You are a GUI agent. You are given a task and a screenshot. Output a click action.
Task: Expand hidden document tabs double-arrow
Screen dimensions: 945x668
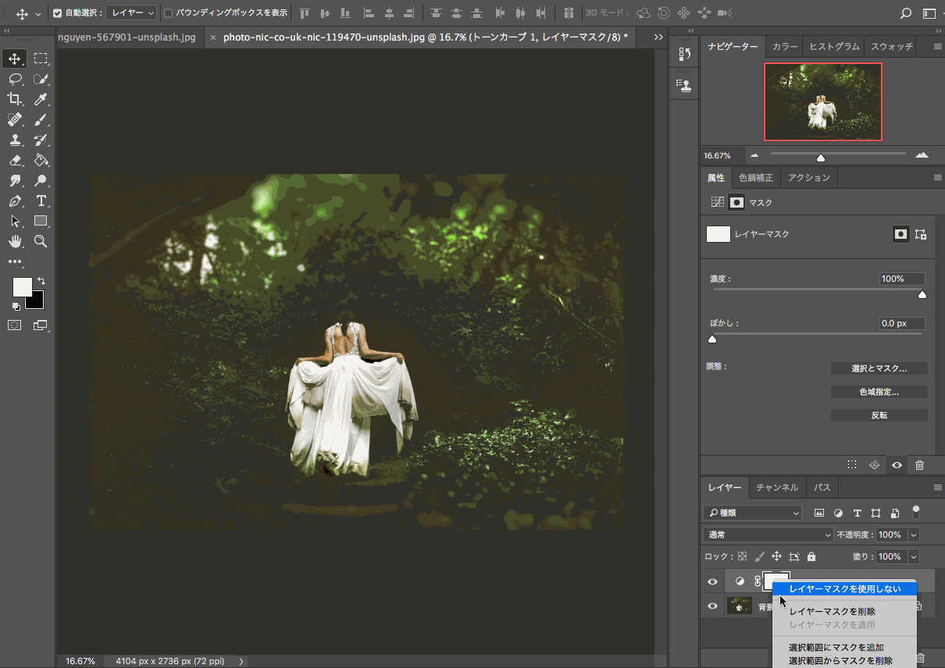(658, 37)
